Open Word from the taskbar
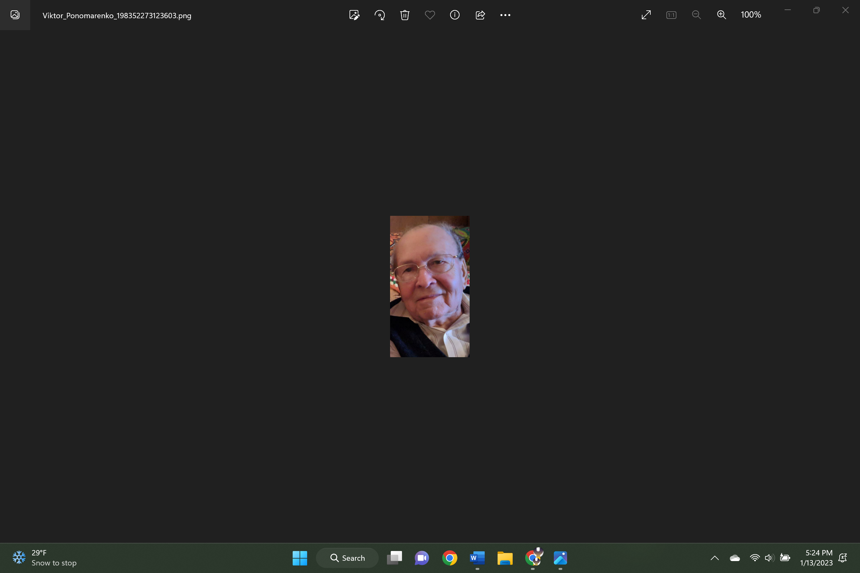860x573 pixels. coord(477,558)
